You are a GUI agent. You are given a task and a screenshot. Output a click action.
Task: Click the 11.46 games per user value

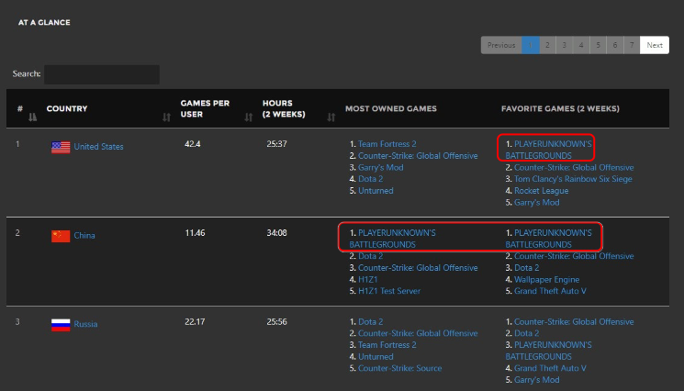coord(195,233)
